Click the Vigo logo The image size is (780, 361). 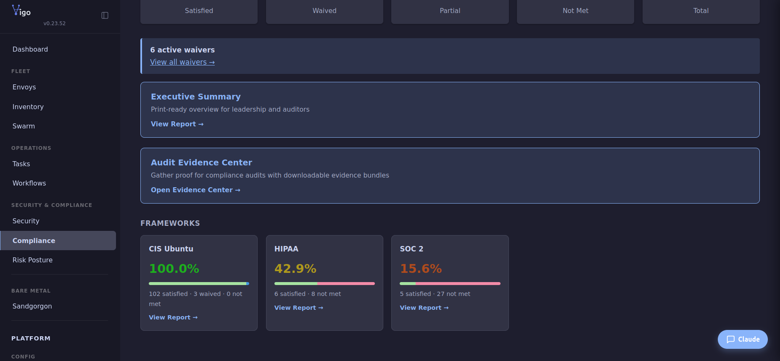point(21,11)
